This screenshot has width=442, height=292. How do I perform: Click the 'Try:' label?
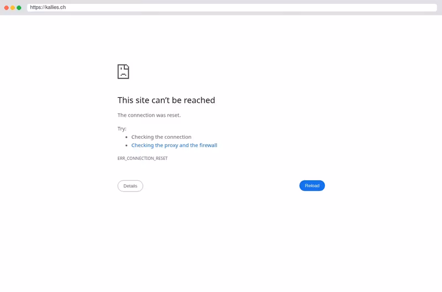122,129
